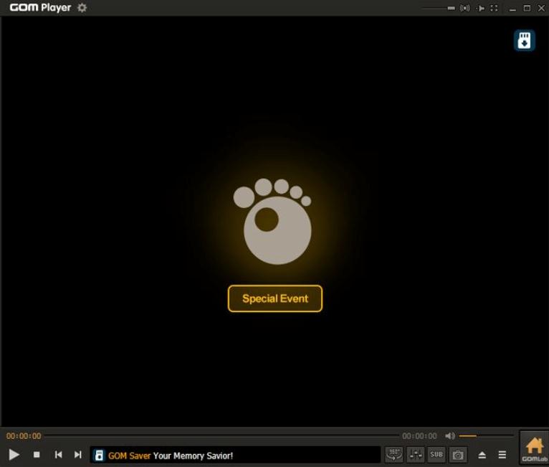Click the total duration time on the right
Screen dimensions: 549x467
419,436
